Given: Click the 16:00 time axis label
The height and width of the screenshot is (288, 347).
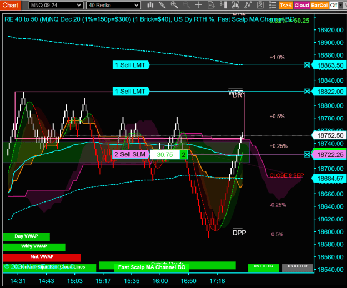Looking at the screenshot, I should point(160,281).
